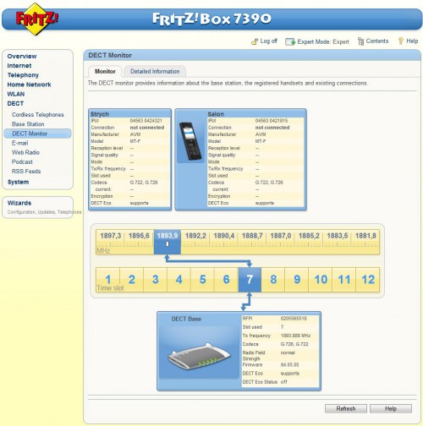Click the Expert Mode icon
Viewport: 423px width, 426px height.
(290, 41)
